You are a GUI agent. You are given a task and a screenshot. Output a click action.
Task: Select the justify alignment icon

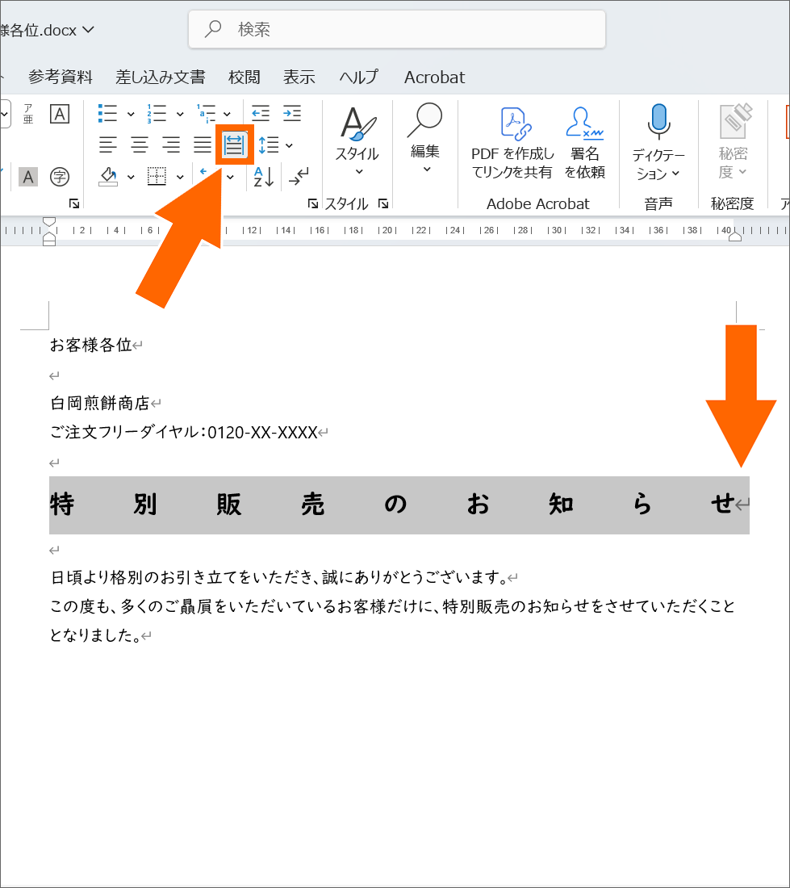click(202, 145)
